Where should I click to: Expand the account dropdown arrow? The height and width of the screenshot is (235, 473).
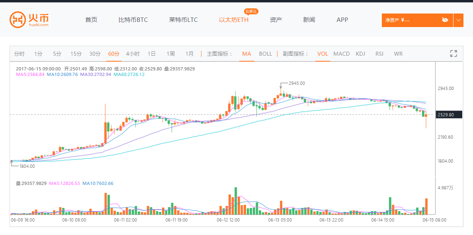click(458, 20)
